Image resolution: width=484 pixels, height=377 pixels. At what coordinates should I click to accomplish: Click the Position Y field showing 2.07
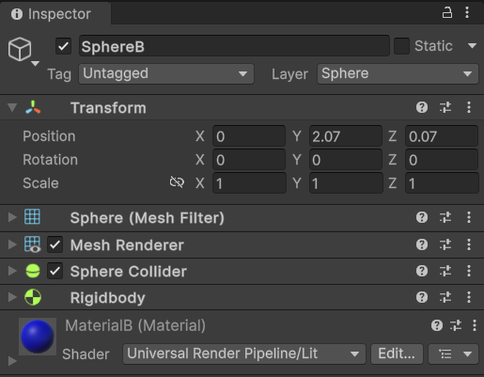click(x=346, y=136)
